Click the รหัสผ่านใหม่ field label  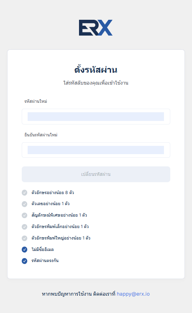(36, 101)
